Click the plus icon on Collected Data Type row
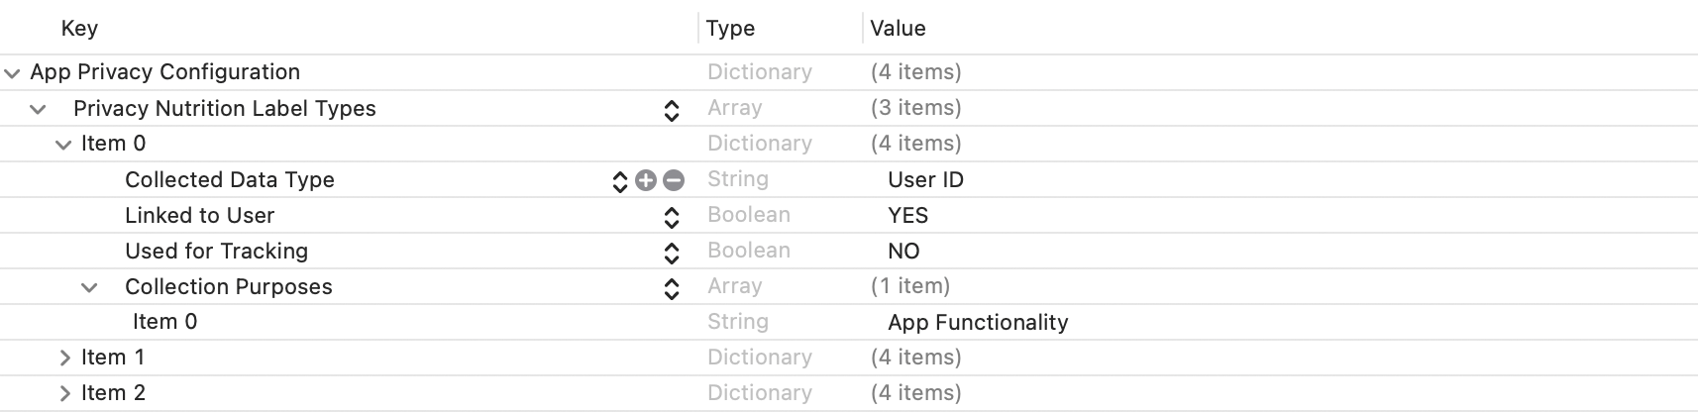Screen dimensions: 1698x412 [x=646, y=180]
